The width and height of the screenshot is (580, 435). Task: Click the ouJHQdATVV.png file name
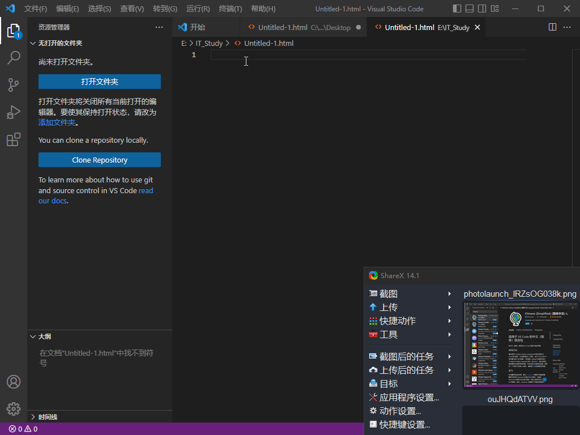pos(520,399)
